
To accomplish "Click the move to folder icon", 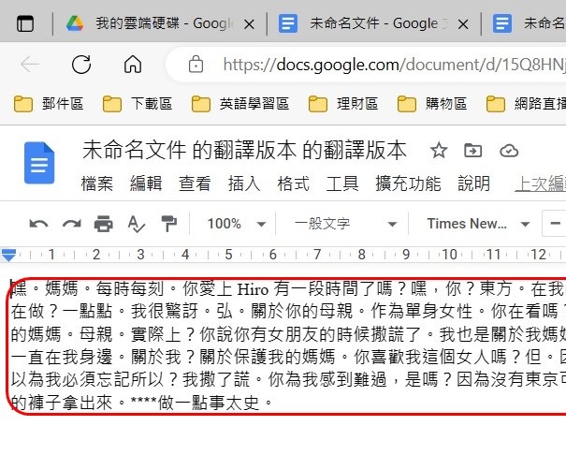I will (474, 151).
